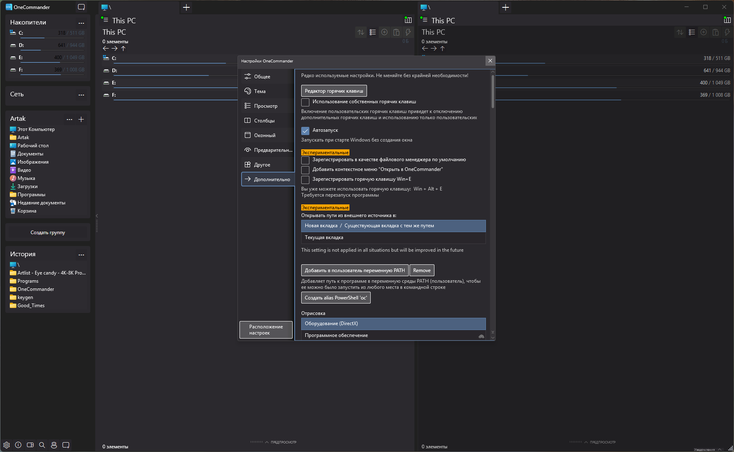Open the robot automation icon in bottom toolbar
Image resolution: width=734 pixels, height=452 pixels.
point(54,445)
